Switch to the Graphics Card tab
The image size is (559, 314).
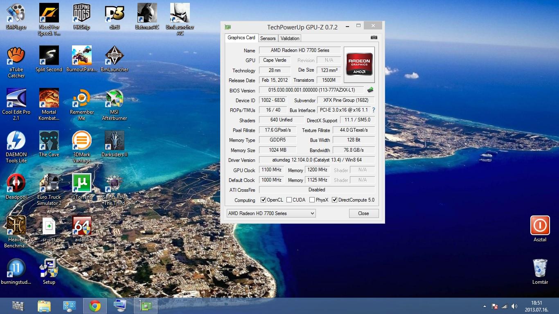click(x=241, y=38)
